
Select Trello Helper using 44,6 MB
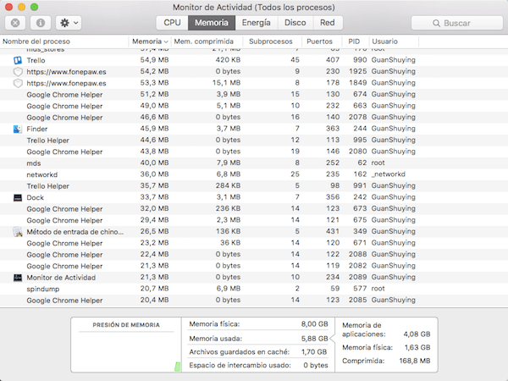point(48,141)
